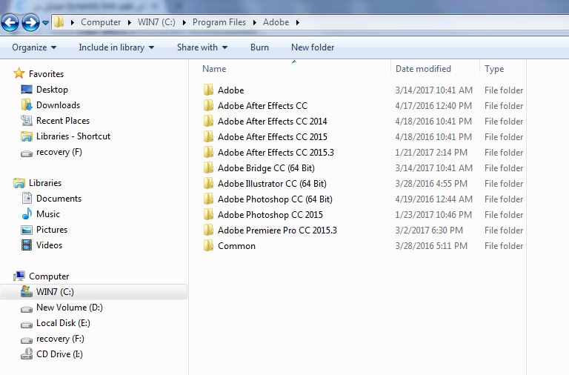Screen dimensions: 569x375
Task: Select the Adobe After Effects CC 2014 folder icon
Action: (208, 121)
